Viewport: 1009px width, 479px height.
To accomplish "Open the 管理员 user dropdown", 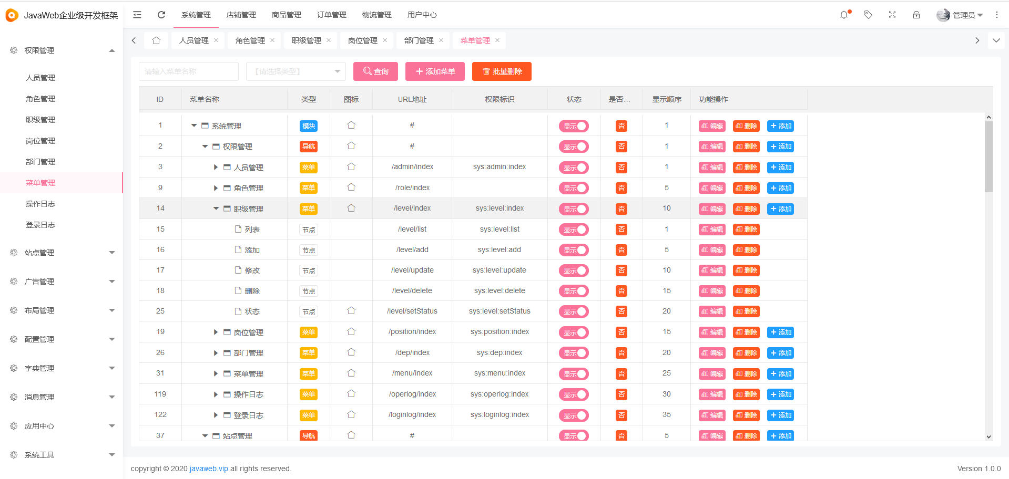I will pos(964,15).
